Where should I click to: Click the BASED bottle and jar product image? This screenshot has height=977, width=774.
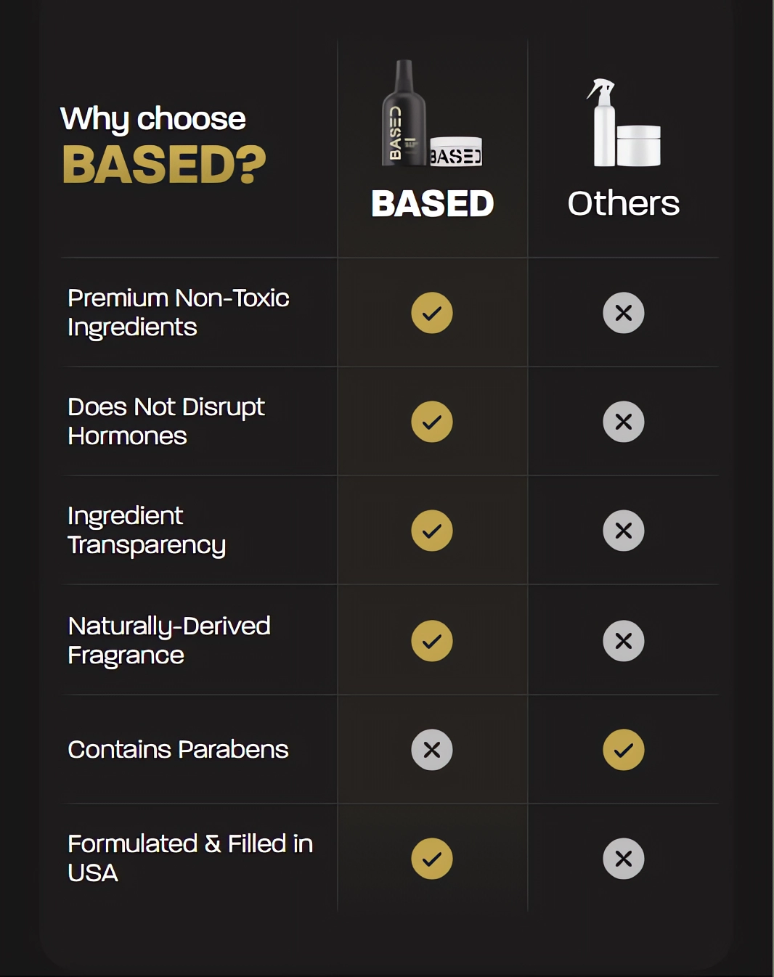coord(432,113)
